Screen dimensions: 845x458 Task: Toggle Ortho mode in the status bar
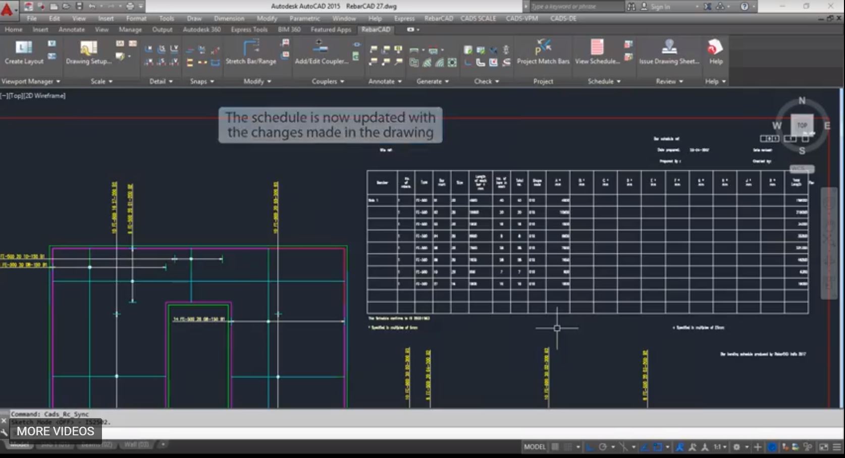point(590,446)
